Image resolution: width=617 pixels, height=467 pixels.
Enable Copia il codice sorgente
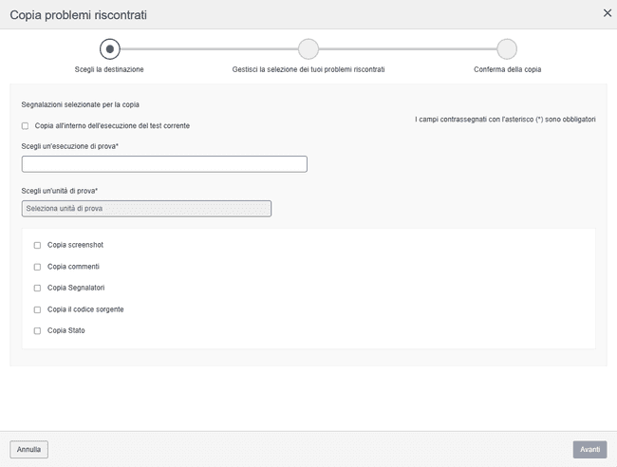coord(38,309)
